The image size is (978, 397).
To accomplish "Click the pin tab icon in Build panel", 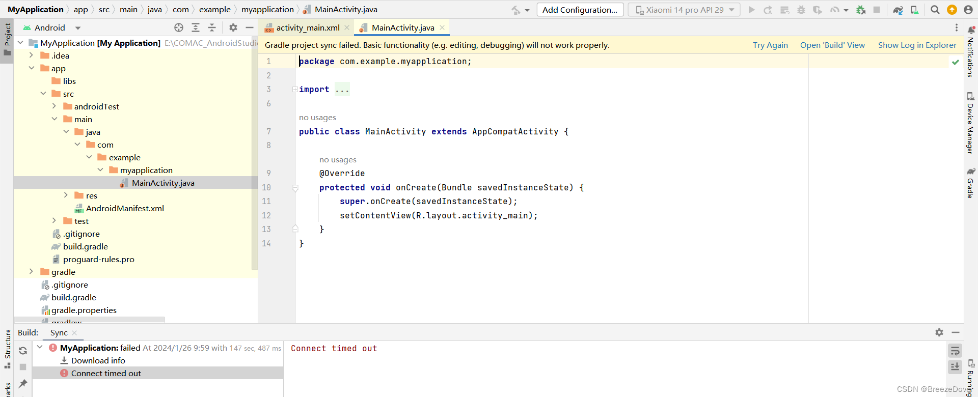I will click(23, 383).
